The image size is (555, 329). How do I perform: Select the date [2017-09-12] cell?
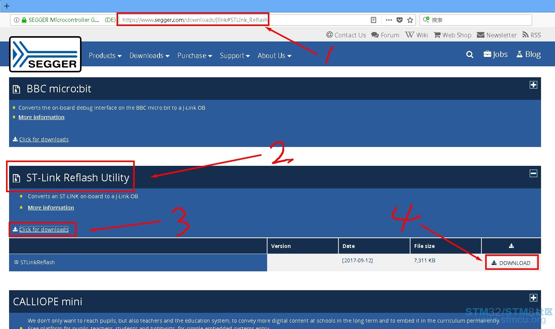coord(357,260)
